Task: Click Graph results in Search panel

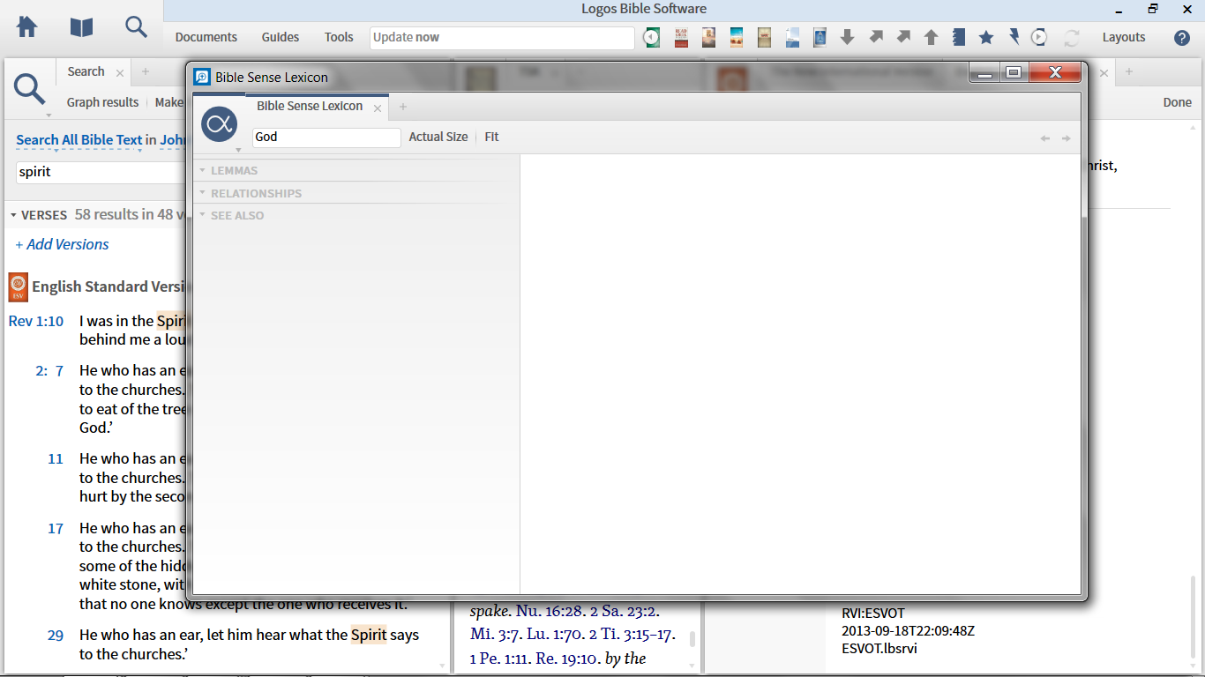Action: [x=102, y=102]
